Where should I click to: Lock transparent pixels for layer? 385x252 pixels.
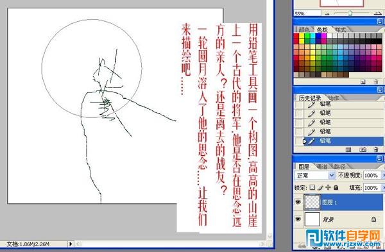pos(312,187)
